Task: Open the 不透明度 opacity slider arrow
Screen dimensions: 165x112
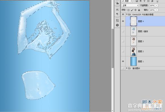Action: [x=156, y=5]
